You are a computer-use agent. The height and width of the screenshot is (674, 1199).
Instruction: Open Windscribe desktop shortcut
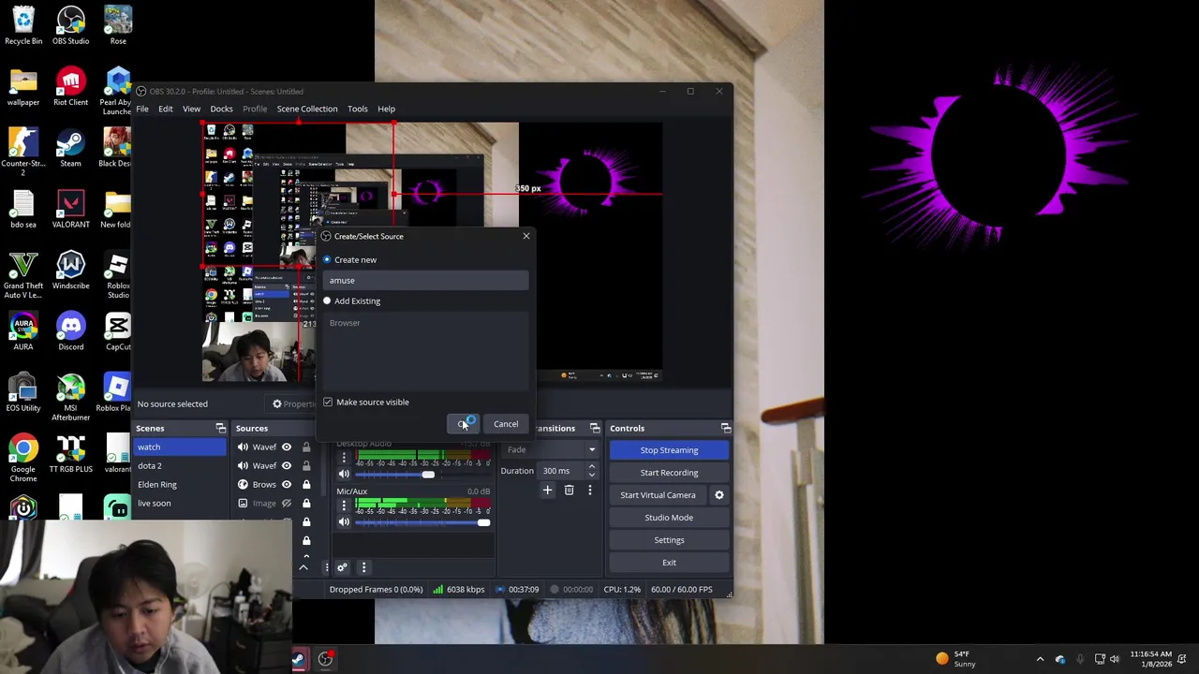tap(70, 270)
